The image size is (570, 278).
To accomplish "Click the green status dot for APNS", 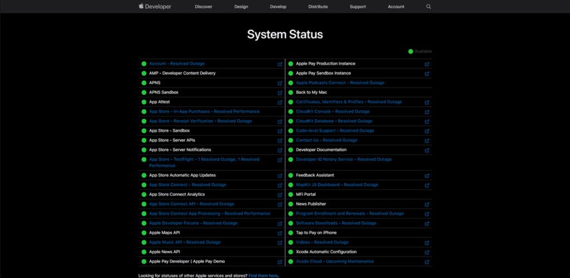I will [144, 83].
